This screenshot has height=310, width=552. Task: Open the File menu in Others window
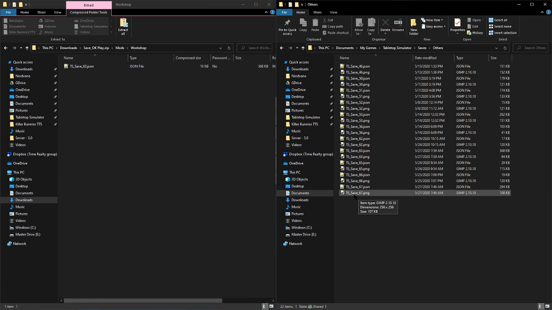pyautogui.click(x=284, y=12)
